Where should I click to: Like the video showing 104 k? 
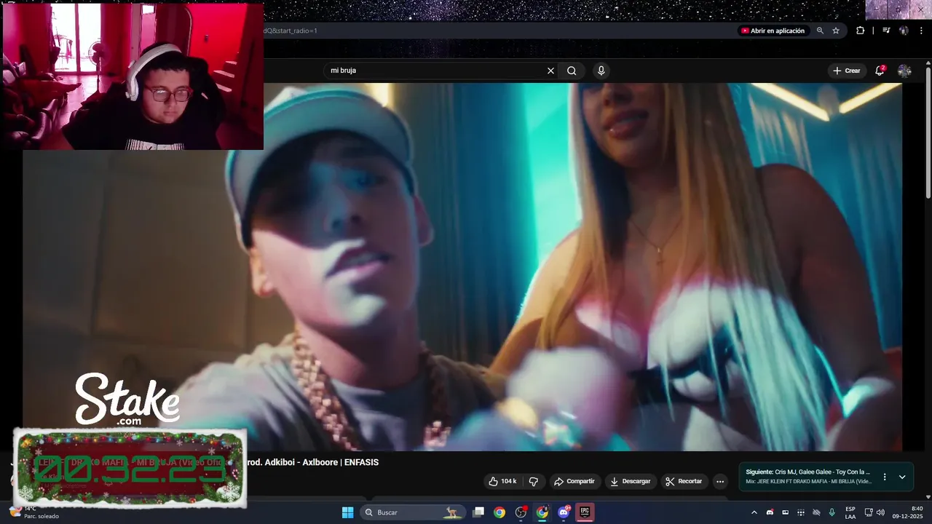(502, 481)
